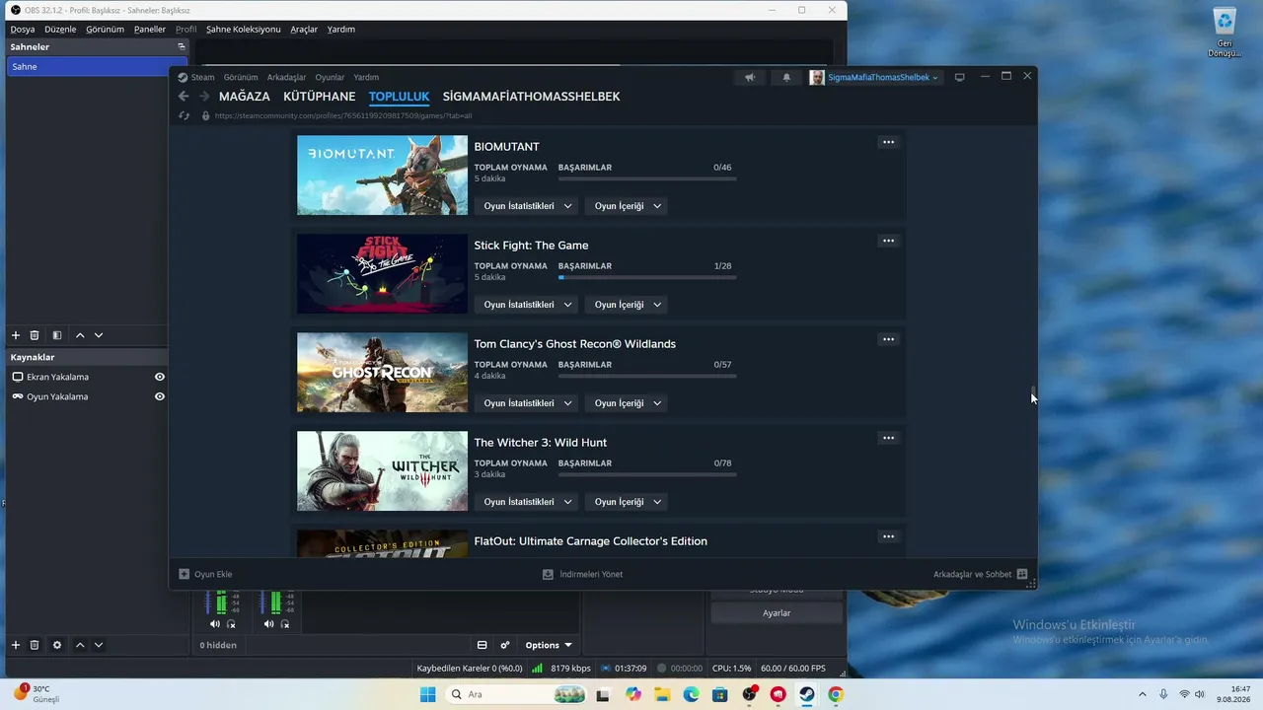Toggle OBS mixer vertical layout icon
Screen dimensions: 1263x710
pyautogui.click(x=483, y=645)
